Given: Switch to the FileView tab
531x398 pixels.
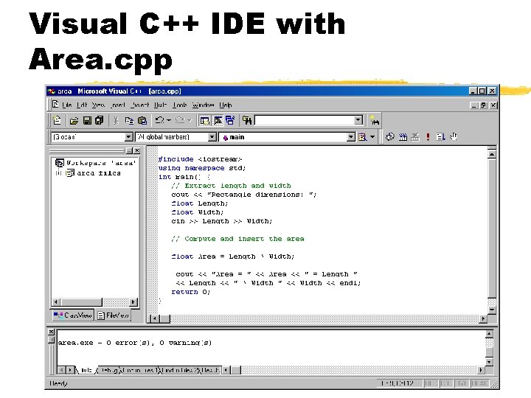Looking at the screenshot, I should tap(113, 315).
